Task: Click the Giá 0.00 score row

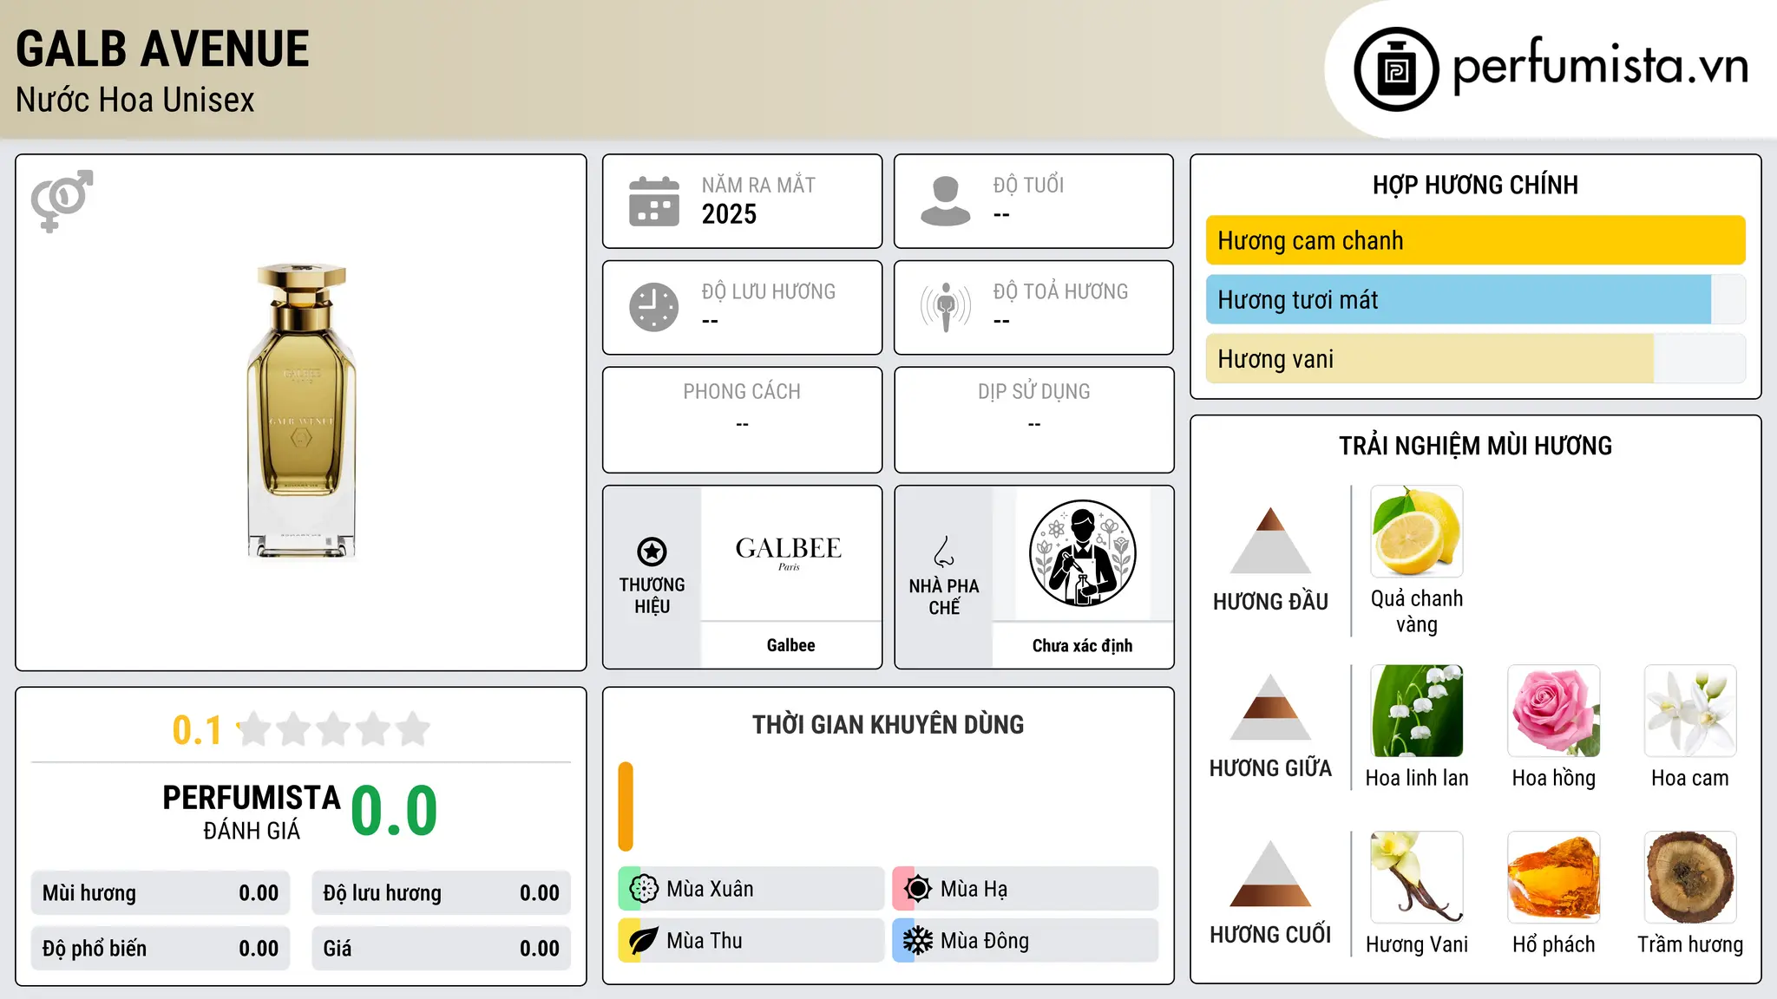Action: coord(441,949)
